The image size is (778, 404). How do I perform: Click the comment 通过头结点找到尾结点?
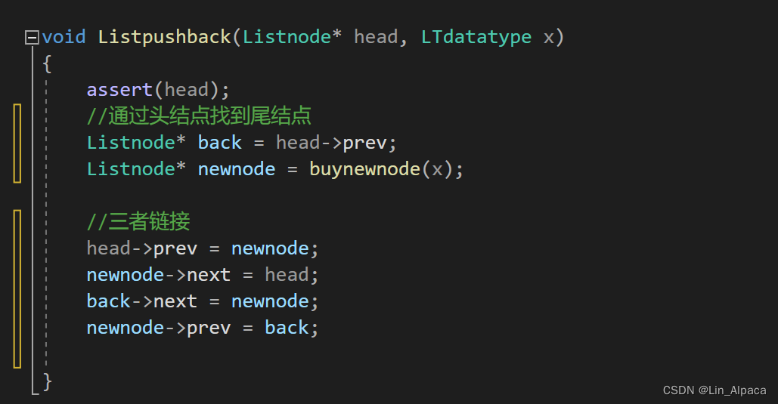pos(199,116)
